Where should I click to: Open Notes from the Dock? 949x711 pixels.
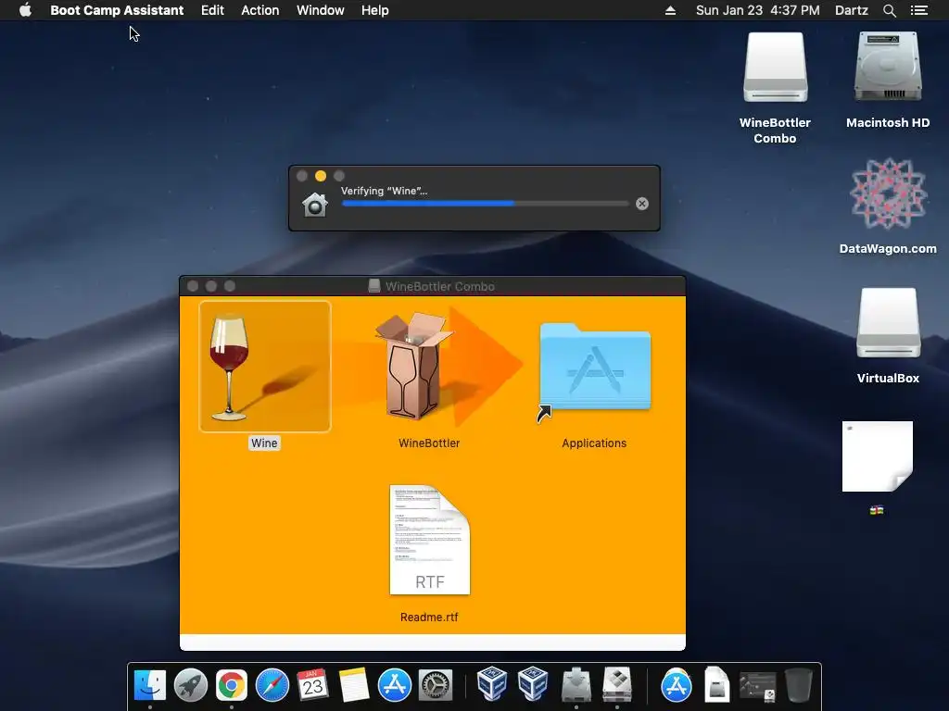click(x=354, y=685)
